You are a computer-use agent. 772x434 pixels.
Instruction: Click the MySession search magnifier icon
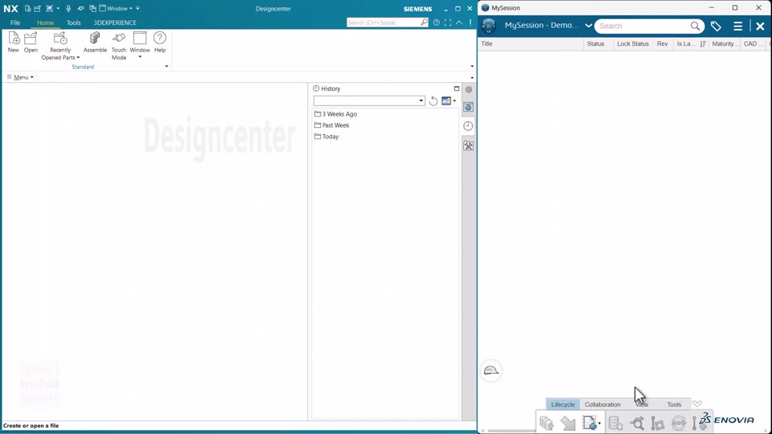695,26
